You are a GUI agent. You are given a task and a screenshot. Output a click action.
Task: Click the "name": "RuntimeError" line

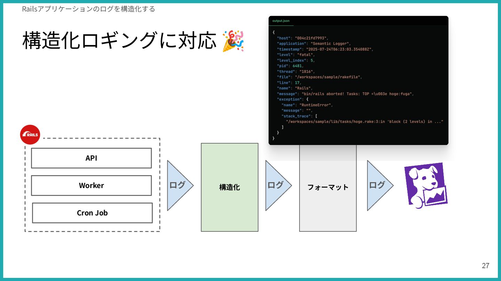pos(308,105)
